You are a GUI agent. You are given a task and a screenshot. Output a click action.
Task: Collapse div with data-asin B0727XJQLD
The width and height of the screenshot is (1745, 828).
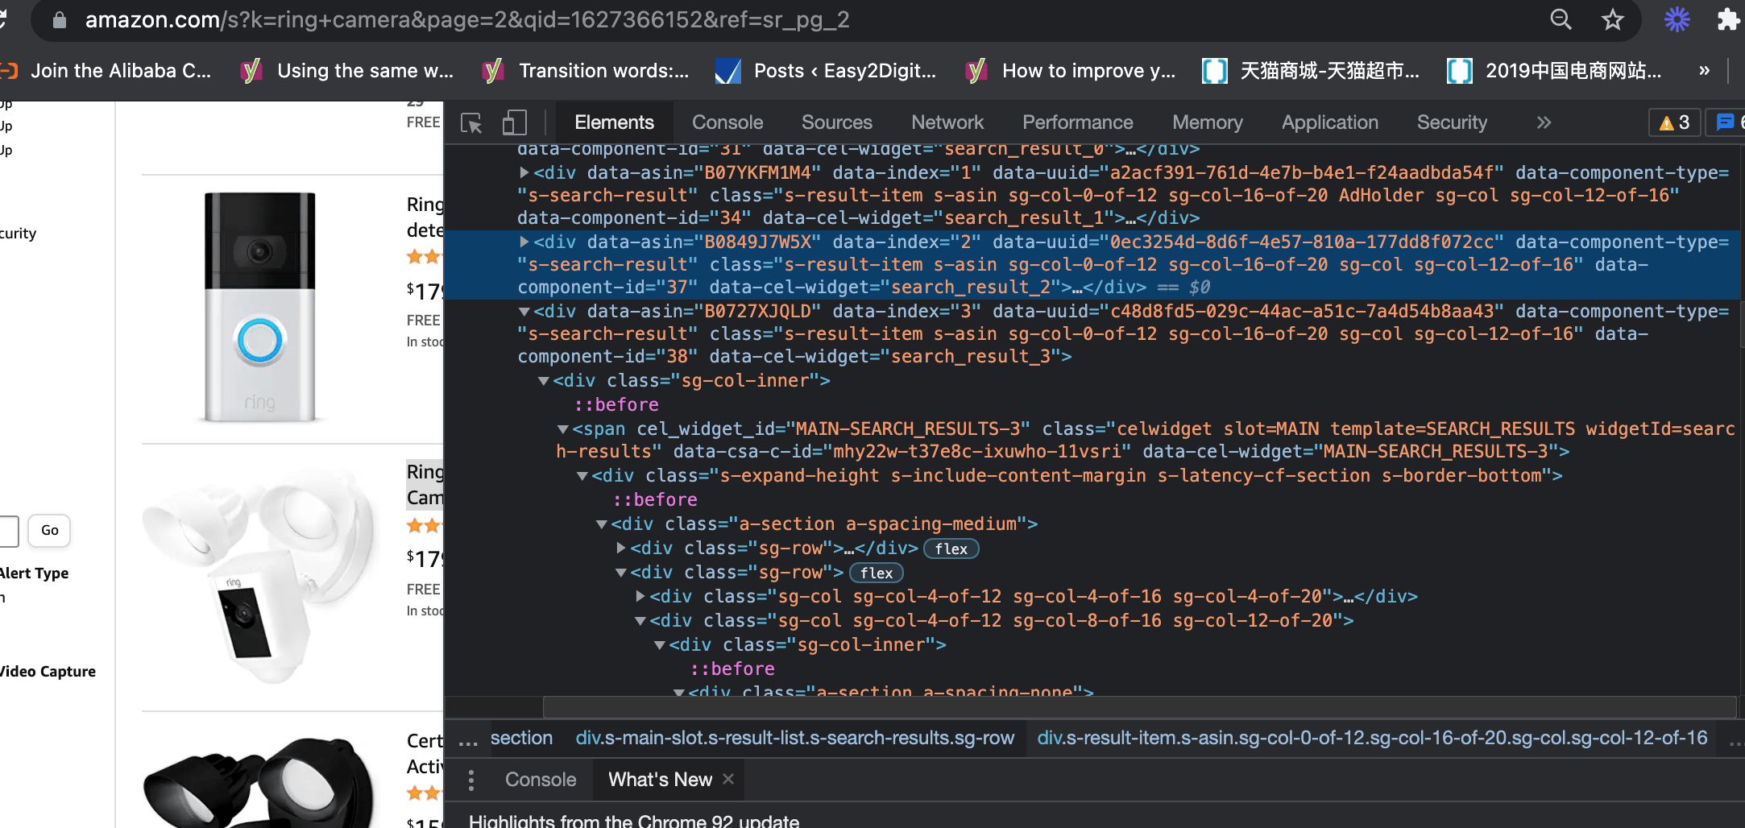point(524,312)
